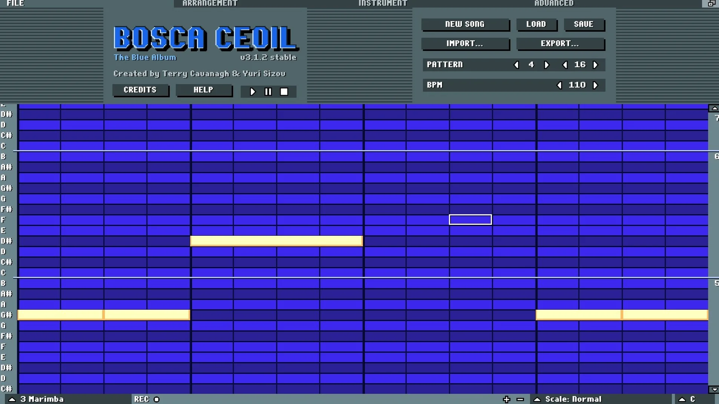Image resolution: width=719 pixels, height=404 pixels.
Task: Click the LOAD button
Action: 536,24
